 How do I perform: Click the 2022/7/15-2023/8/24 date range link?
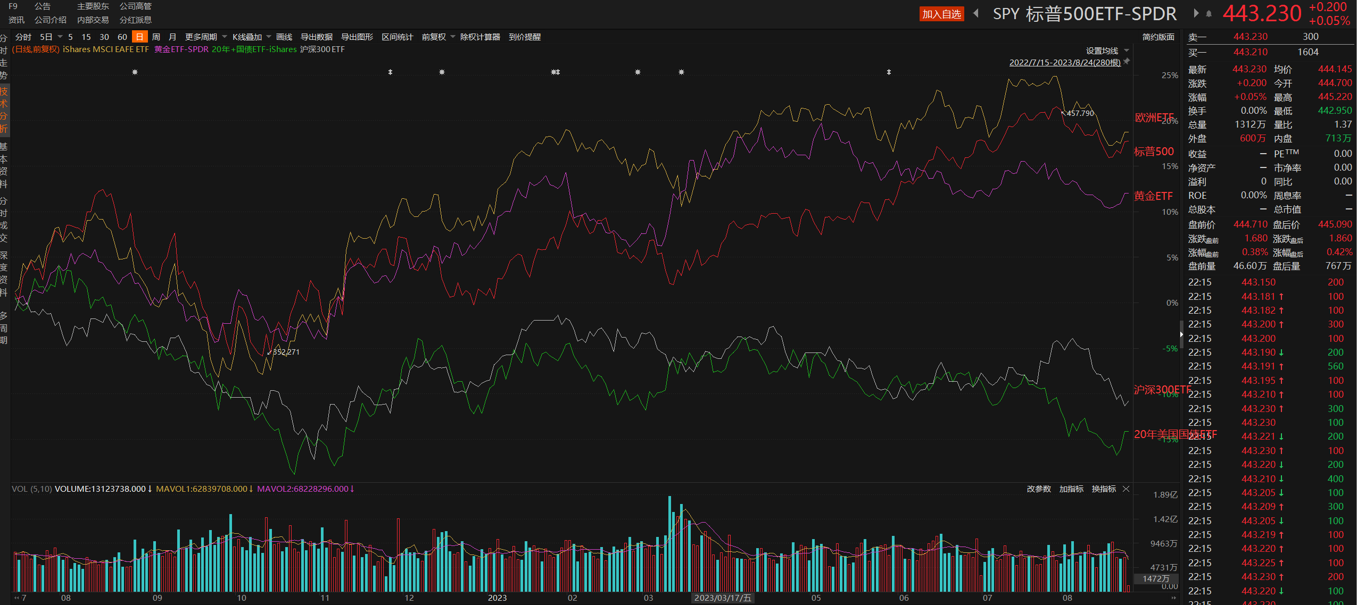click(1064, 63)
